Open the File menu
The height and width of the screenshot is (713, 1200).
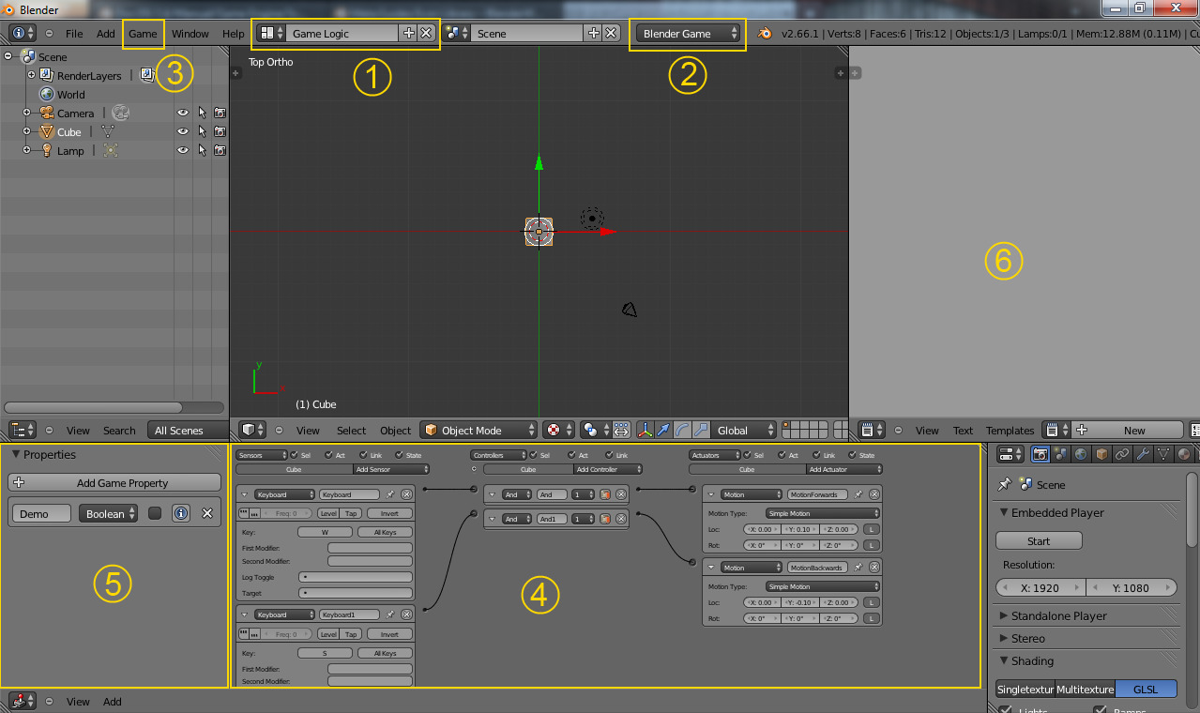(x=74, y=33)
